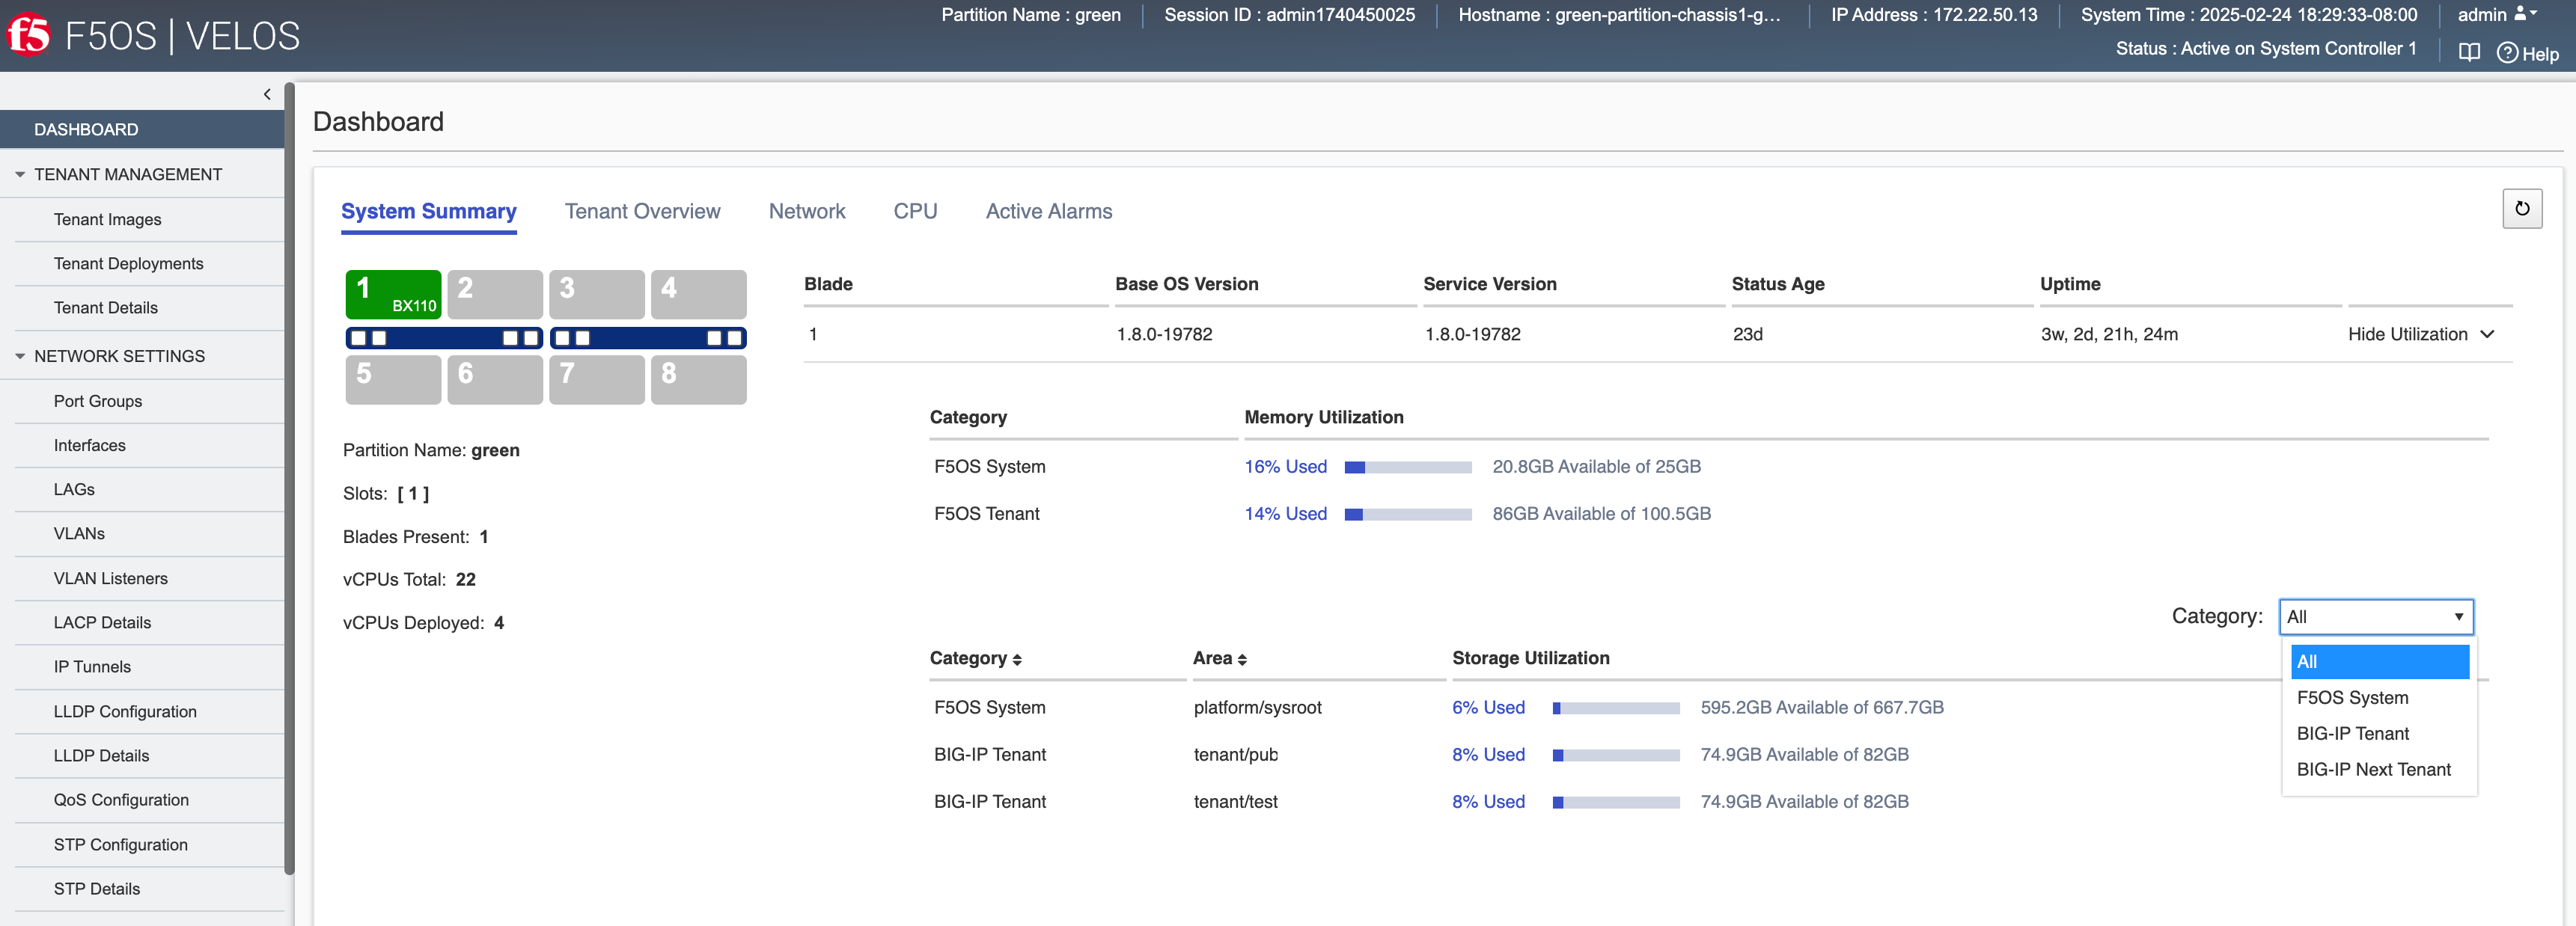
Task: Go to Dashboard in sidebar
Action: [142, 130]
